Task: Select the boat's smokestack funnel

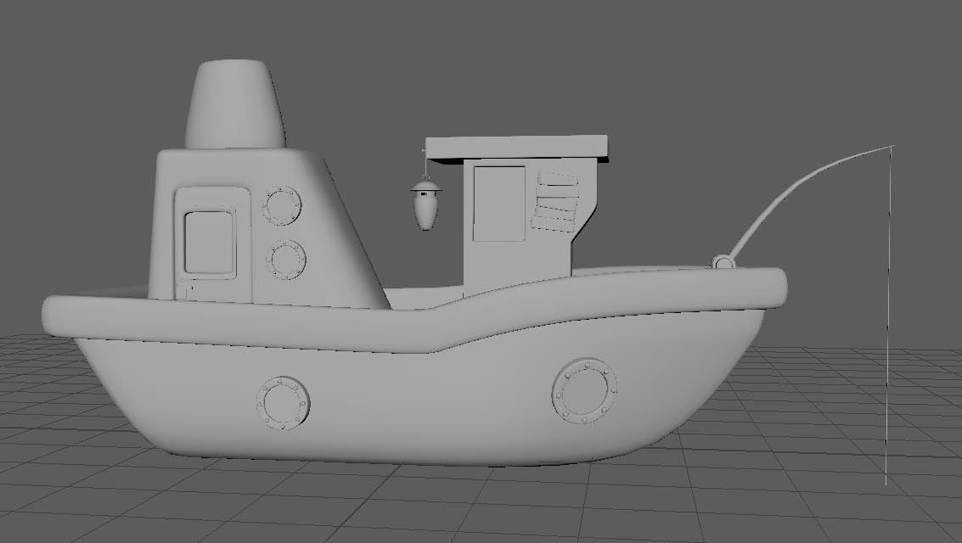Action: pyautogui.click(x=235, y=104)
